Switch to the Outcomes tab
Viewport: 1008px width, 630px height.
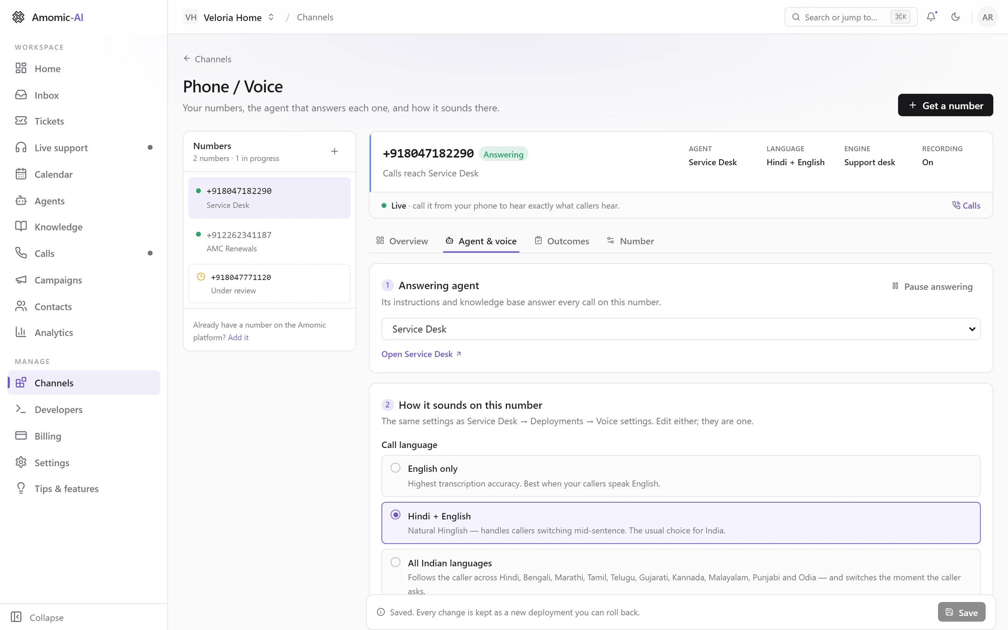(562, 241)
